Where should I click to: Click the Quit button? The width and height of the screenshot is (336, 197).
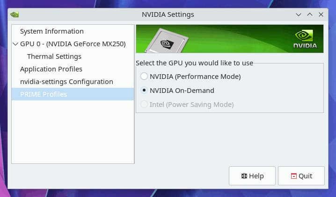(301, 176)
